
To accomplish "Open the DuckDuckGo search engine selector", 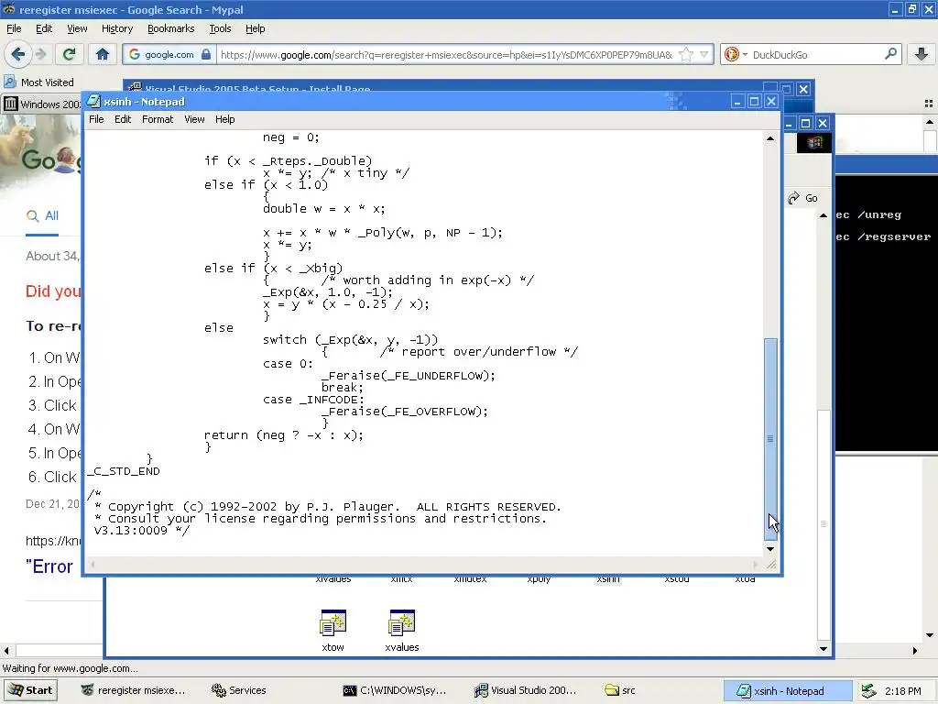I will 736,54.
